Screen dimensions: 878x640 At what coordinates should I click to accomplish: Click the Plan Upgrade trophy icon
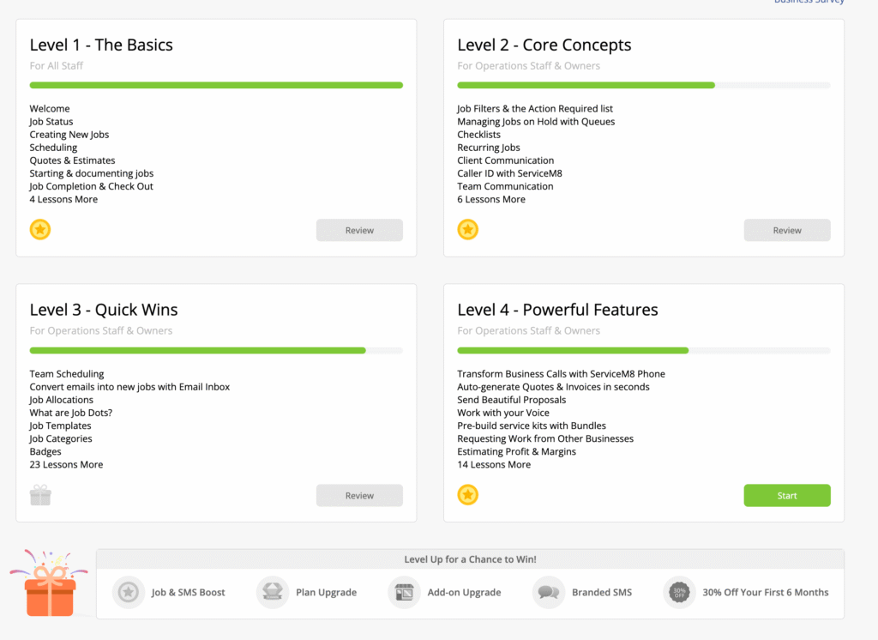(273, 592)
